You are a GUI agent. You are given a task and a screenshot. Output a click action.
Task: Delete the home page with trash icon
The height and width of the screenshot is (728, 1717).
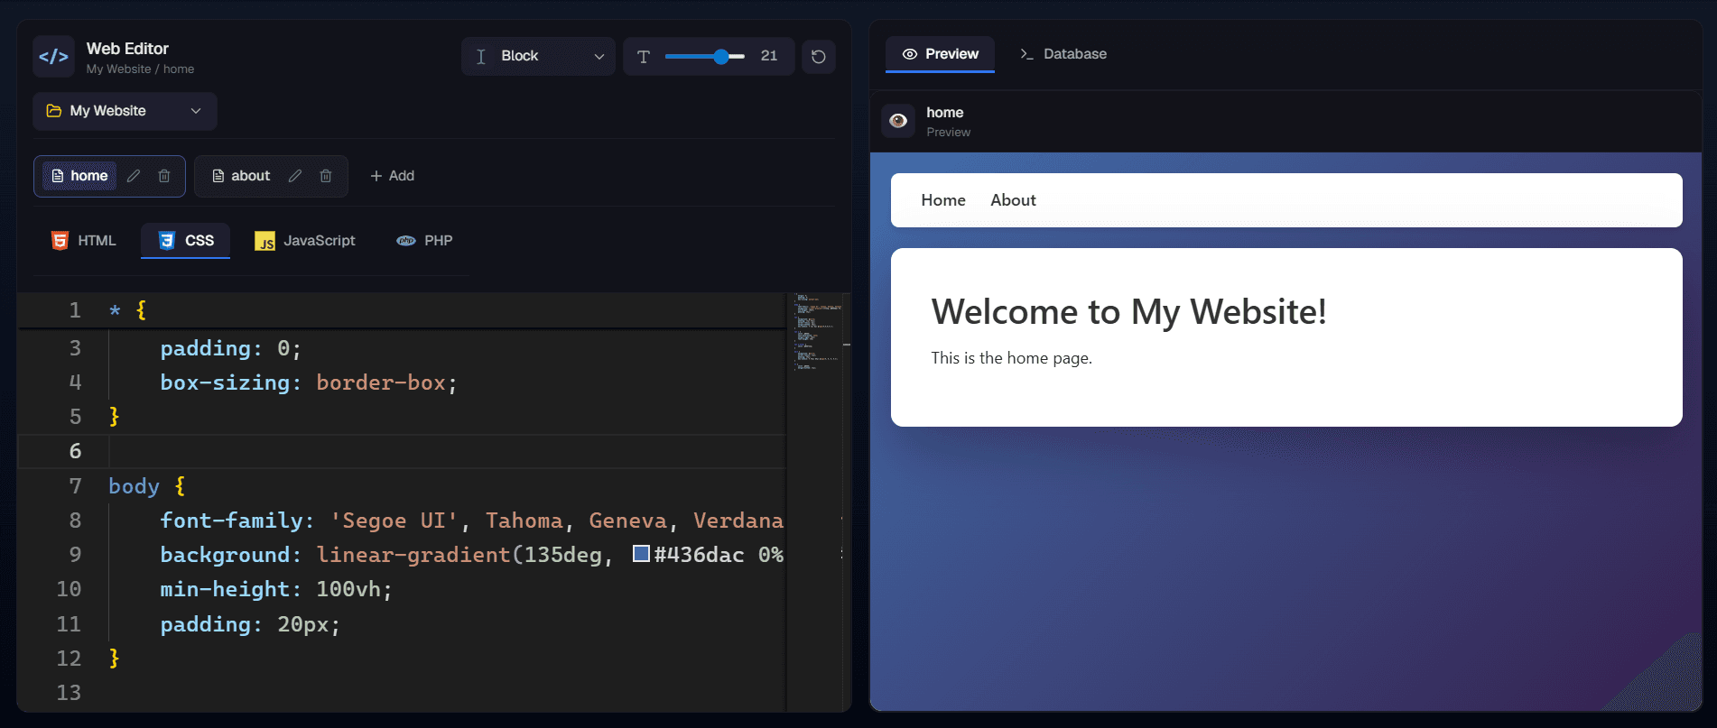click(164, 176)
